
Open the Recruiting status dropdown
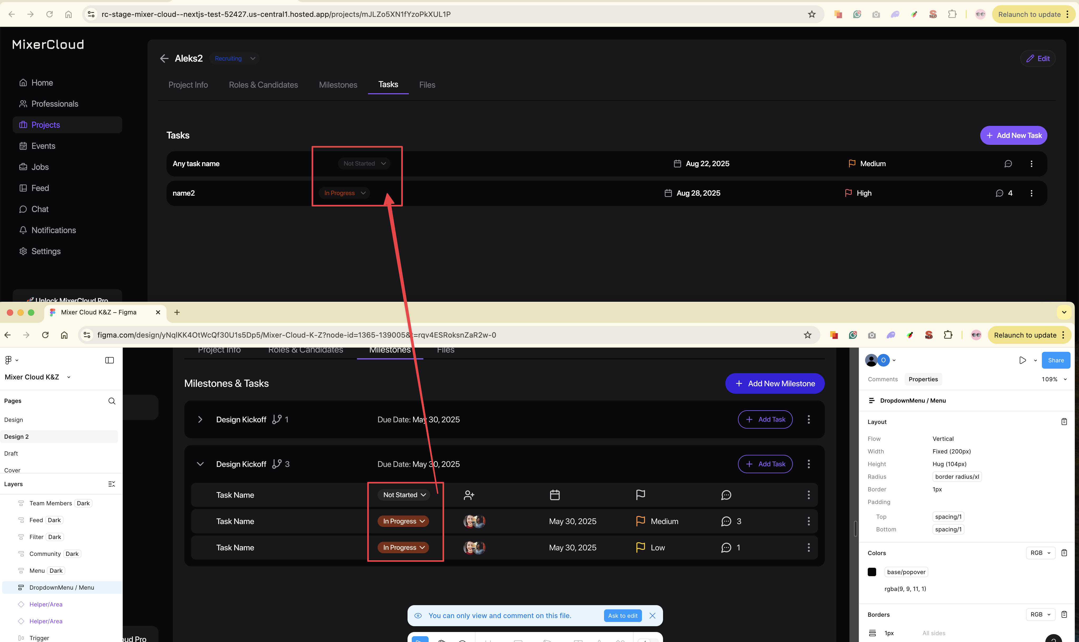pos(234,58)
